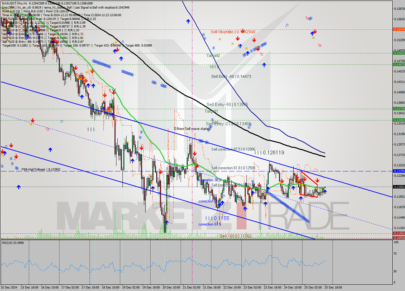Click the '20 Dec 10:00' time label
This screenshot has height=291, width=405.
coord(171,287)
